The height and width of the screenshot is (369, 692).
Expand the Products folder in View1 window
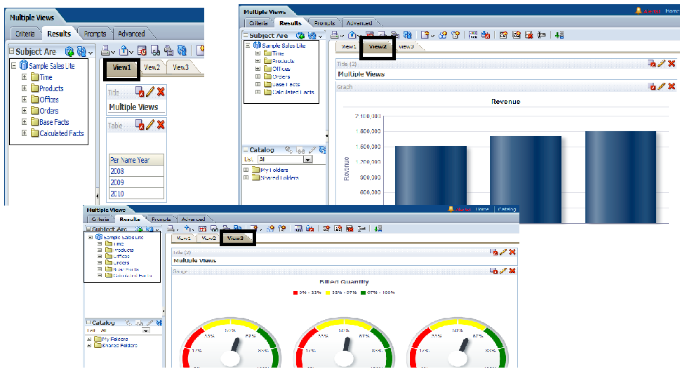[x=25, y=88]
